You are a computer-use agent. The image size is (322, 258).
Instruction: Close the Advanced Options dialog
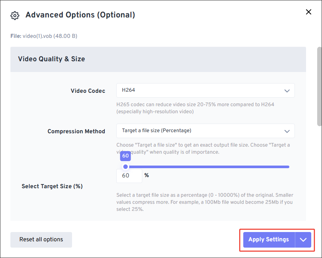309,12
